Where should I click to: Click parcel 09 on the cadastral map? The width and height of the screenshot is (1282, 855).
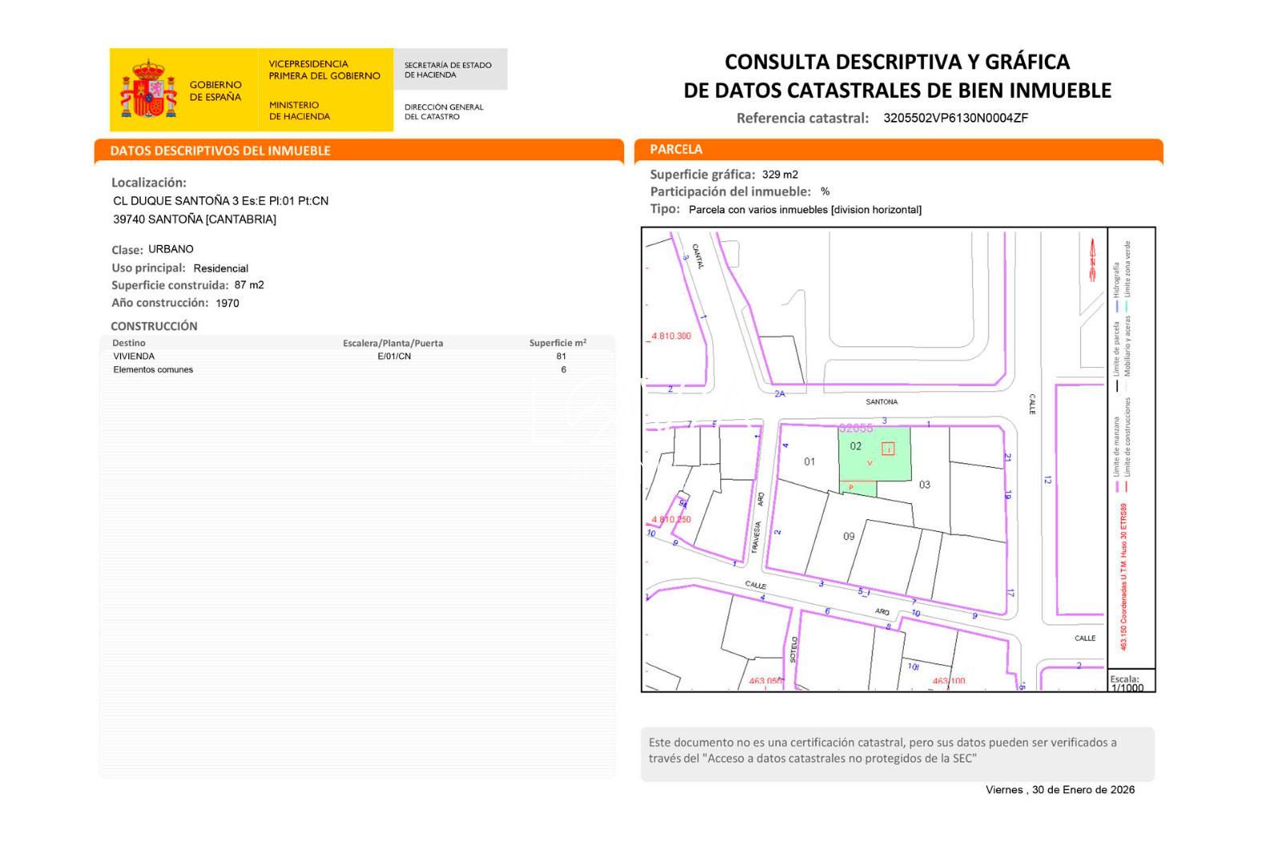(x=849, y=536)
